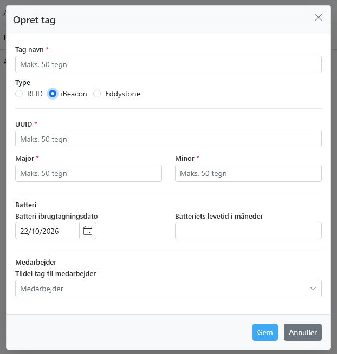The height and width of the screenshot is (354, 337).
Task: Focus the Tag navn text field
Action: [x=168, y=64]
